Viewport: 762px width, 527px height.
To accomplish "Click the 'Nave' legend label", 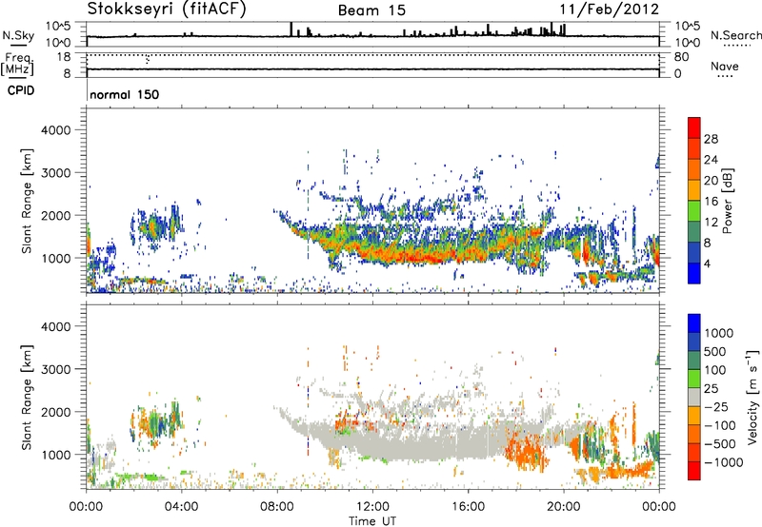I will [725, 66].
